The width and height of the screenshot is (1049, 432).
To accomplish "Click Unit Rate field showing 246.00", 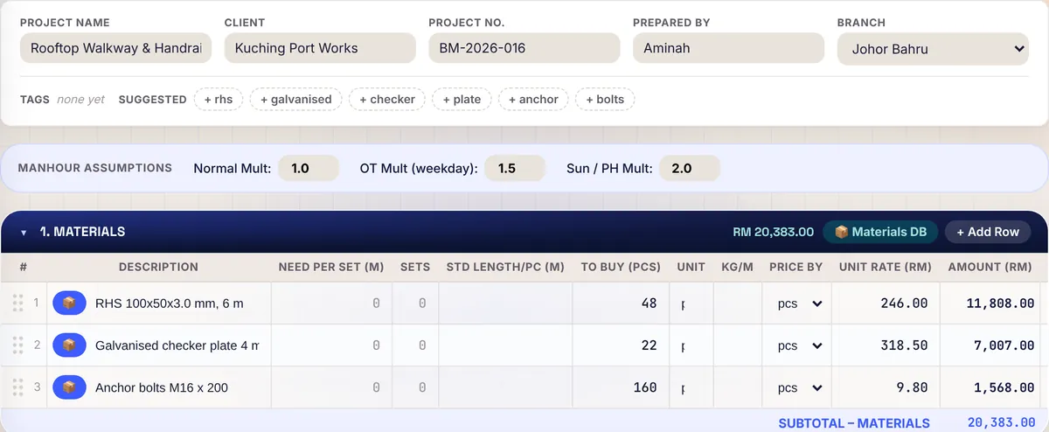I will click(886, 303).
